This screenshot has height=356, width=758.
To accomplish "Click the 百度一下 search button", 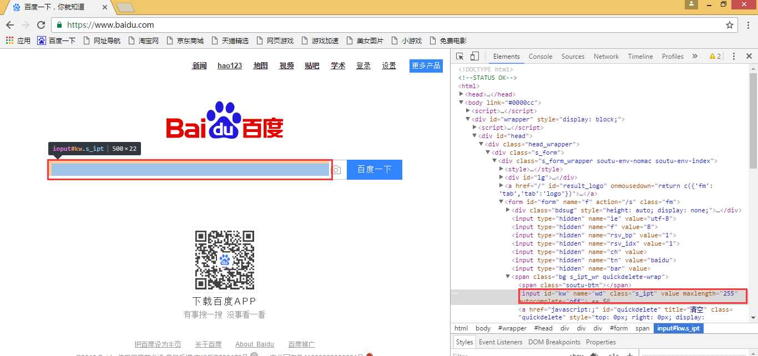I will click(x=375, y=170).
